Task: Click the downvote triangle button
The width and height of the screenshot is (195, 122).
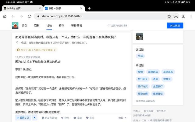Action: (x=34, y=118)
